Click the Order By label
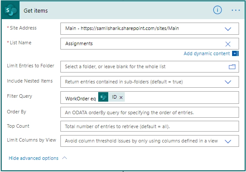The width and height of the screenshot is (246, 172). (17, 112)
